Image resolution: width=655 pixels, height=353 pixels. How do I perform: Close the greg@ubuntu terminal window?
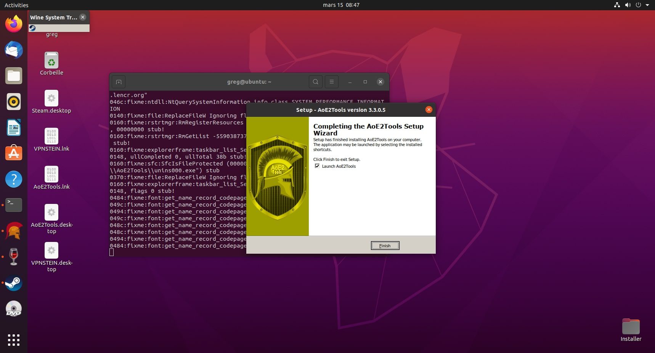tap(380, 82)
